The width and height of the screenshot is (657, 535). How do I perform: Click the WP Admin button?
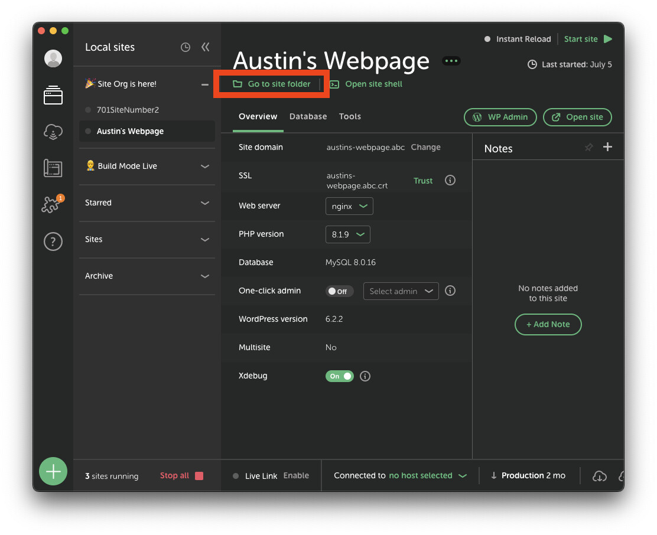tap(500, 117)
